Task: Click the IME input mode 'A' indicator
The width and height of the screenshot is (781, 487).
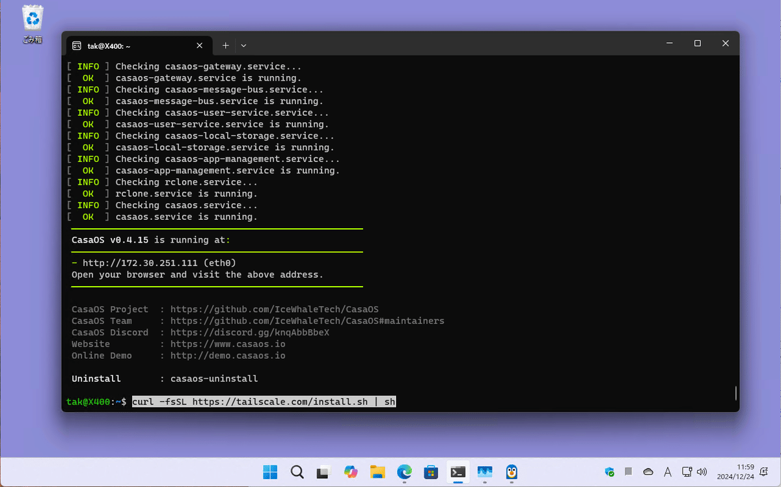Action: (x=668, y=472)
